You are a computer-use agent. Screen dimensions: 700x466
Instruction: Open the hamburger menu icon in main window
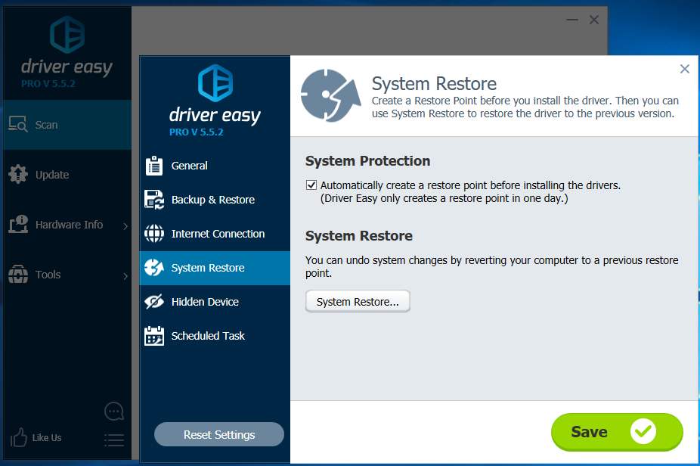point(114,440)
